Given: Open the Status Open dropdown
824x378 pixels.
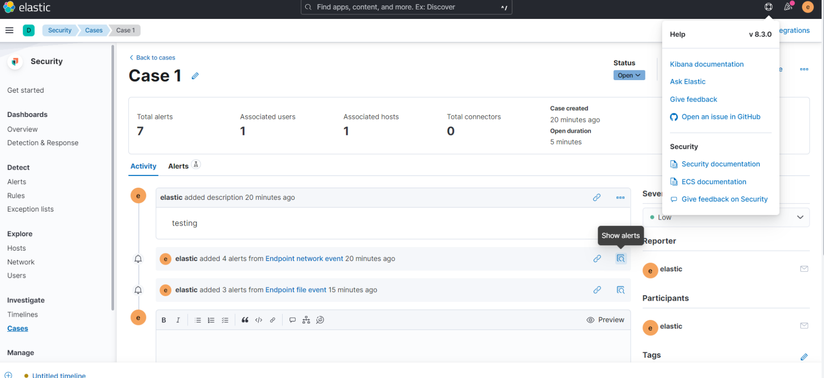Looking at the screenshot, I should pos(629,75).
